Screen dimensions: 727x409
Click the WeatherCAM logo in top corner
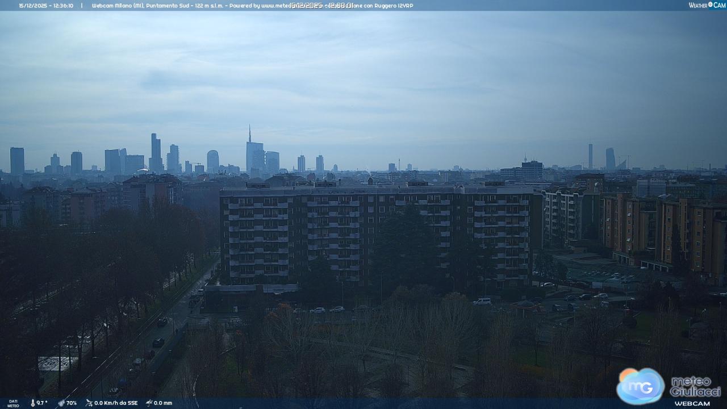click(x=707, y=5)
